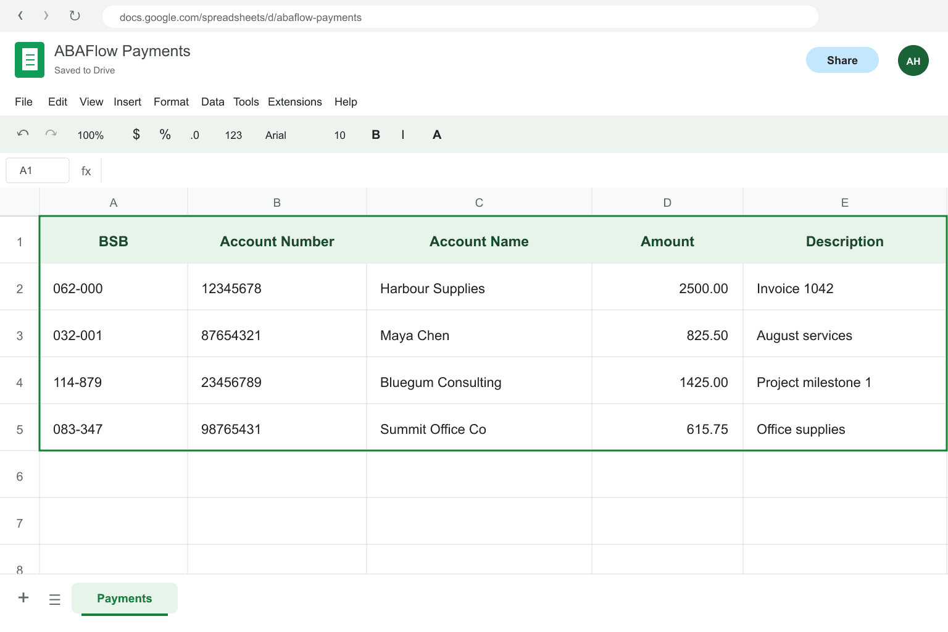The width and height of the screenshot is (948, 632).
Task: Reload the page with refresh icon
Action: click(75, 16)
